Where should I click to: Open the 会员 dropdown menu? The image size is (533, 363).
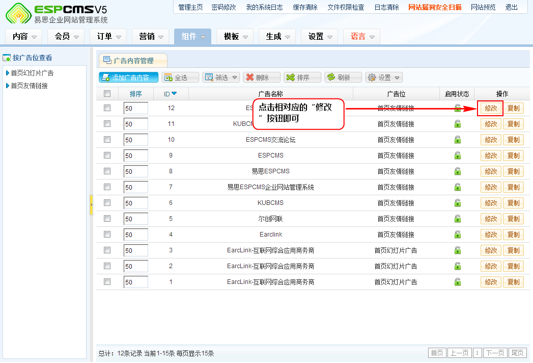pos(66,36)
